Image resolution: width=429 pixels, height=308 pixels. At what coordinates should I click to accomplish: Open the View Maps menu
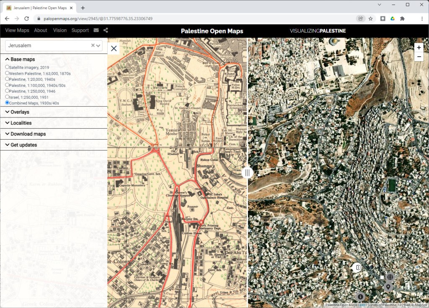(17, 31)
